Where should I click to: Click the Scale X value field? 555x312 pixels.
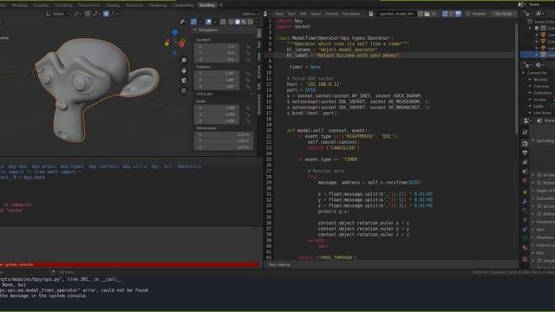click(217, 107)
